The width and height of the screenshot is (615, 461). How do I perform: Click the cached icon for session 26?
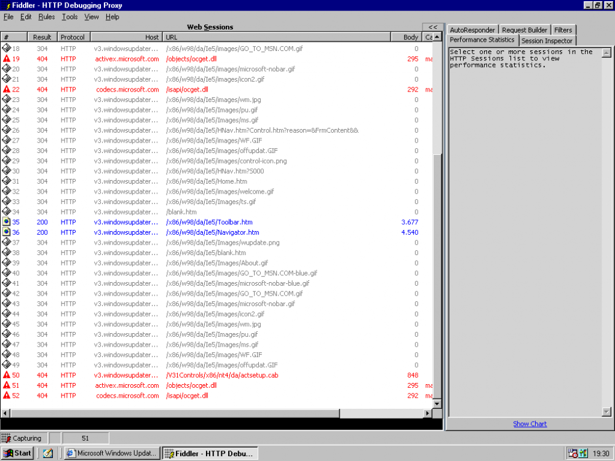pyautogui.click(x=7, y=130)
